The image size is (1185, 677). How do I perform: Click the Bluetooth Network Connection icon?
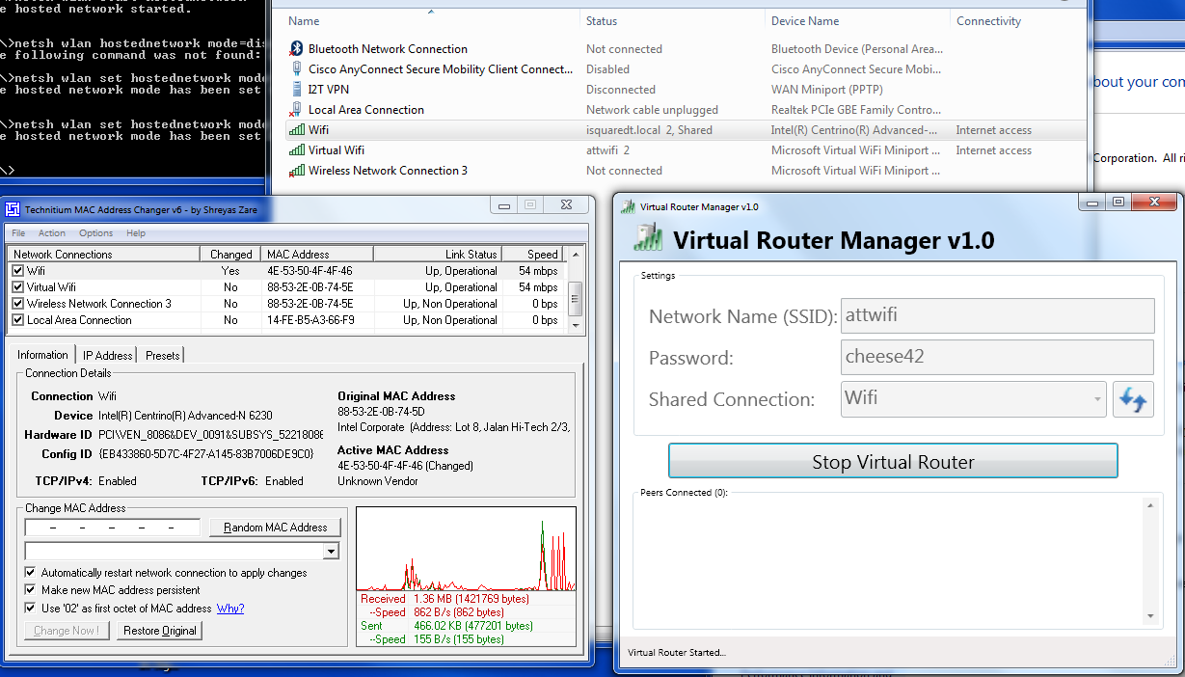click(x=296, y=49)
